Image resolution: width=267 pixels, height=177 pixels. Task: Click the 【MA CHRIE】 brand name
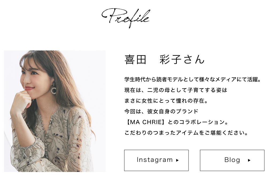146,122
